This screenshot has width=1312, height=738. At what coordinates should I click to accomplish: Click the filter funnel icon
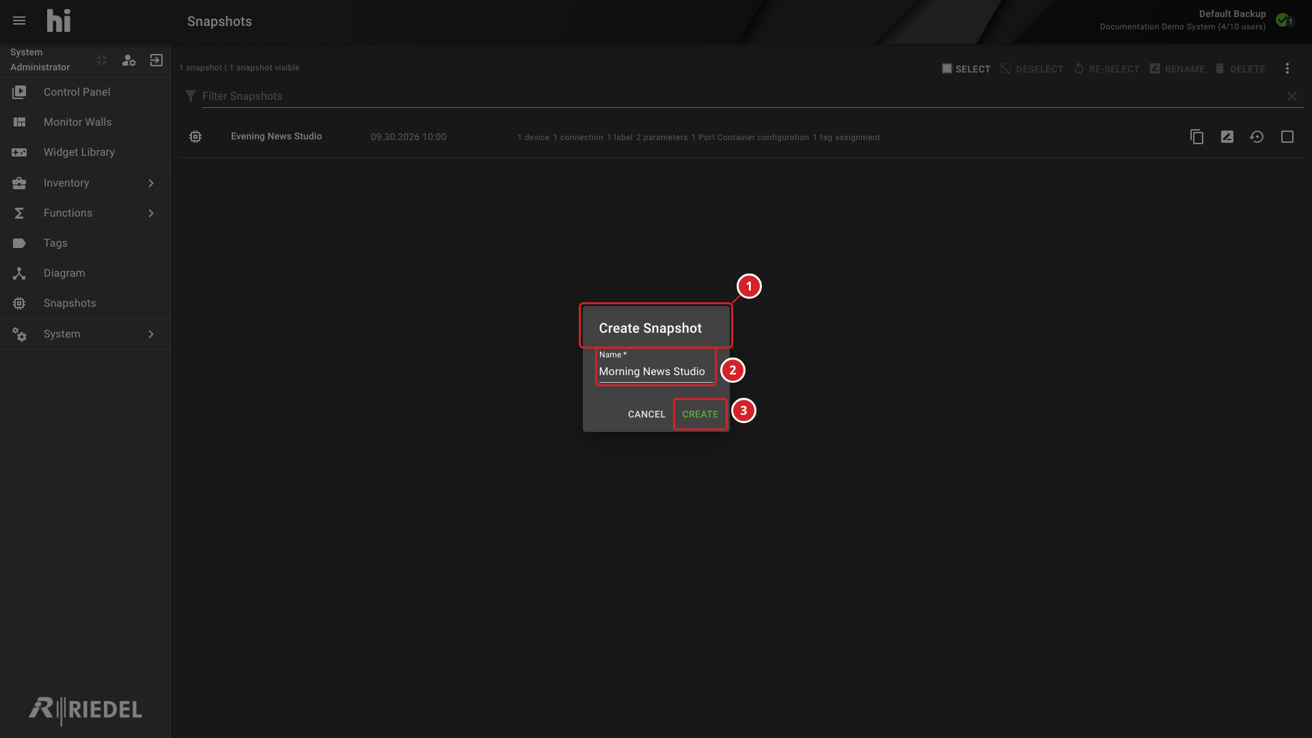click(x=191, y=96)
